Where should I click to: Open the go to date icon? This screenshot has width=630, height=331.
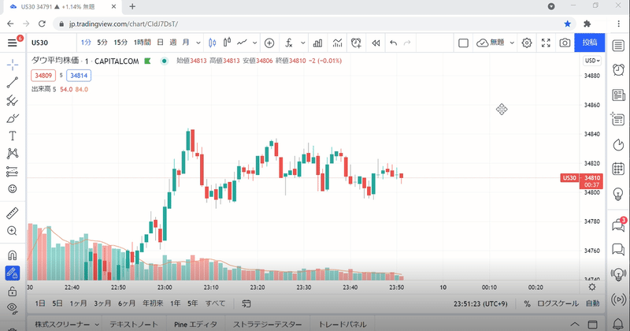[246, 303]
